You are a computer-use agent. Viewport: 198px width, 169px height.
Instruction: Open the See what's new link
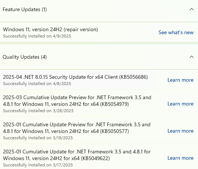[x=176, y=33]
